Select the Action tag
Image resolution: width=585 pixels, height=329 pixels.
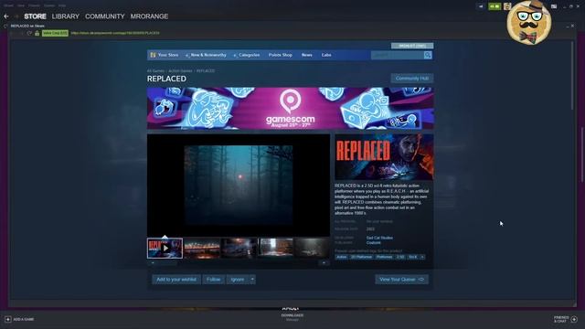point(341,257)
